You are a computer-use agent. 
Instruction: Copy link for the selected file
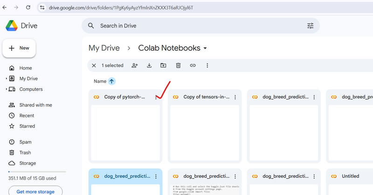click(193, 66)
